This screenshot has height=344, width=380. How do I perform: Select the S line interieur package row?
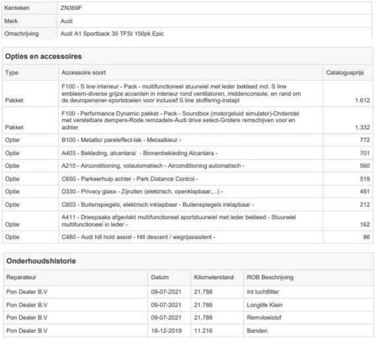pyautogui.click(x=182, y=93)
